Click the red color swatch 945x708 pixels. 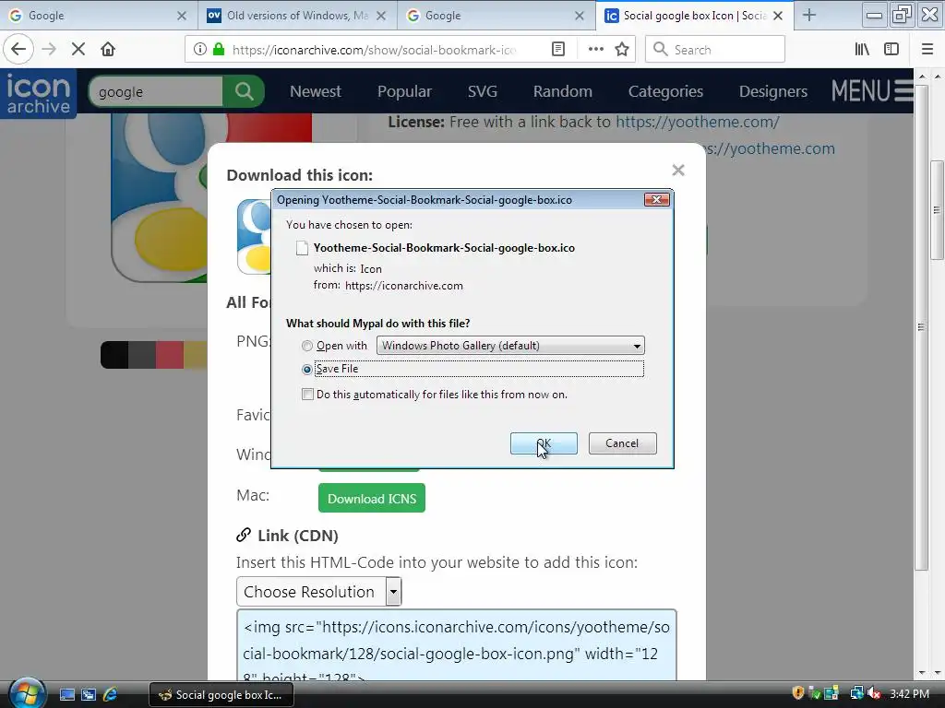coord(170,355)
